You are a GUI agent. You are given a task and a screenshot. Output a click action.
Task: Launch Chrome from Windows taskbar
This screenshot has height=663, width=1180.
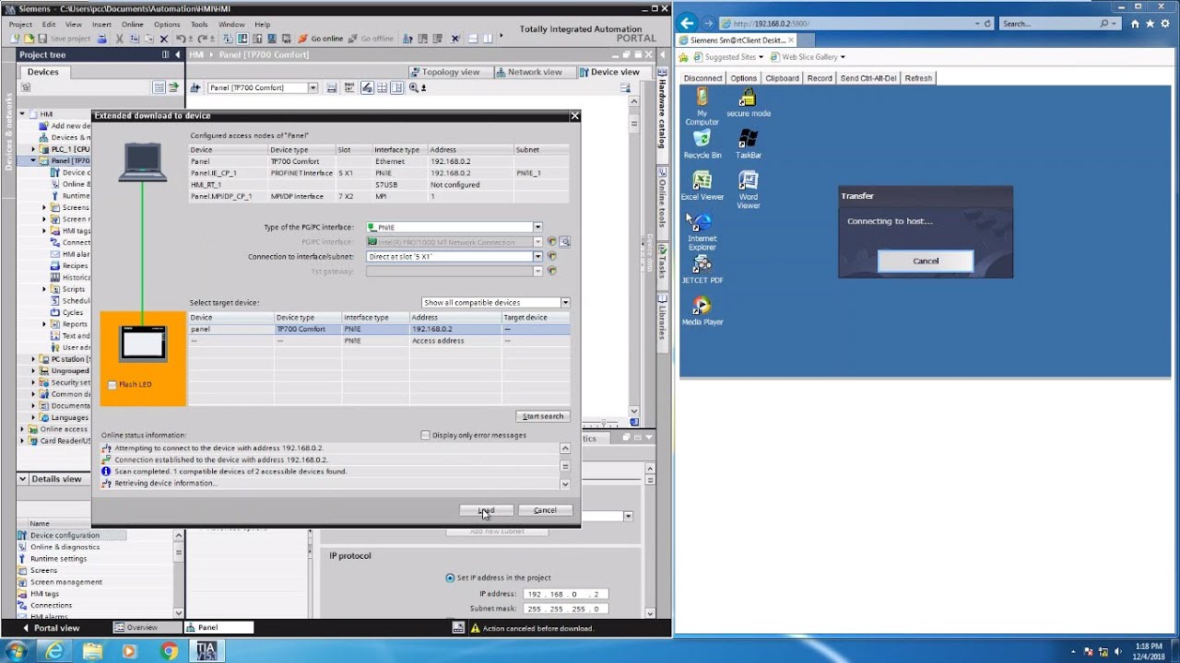click(169, 651)
